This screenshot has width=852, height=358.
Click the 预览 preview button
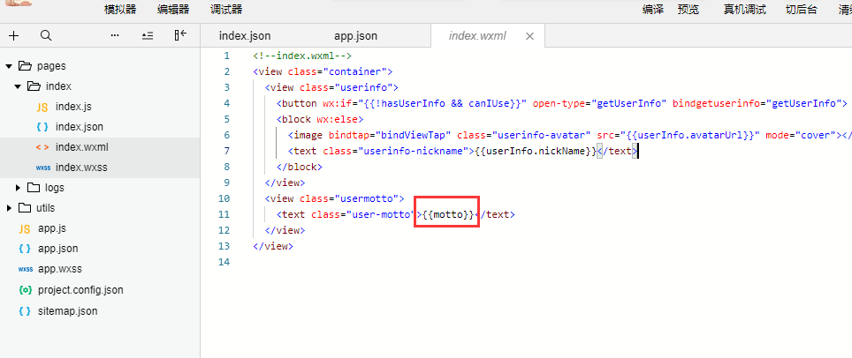688,9
